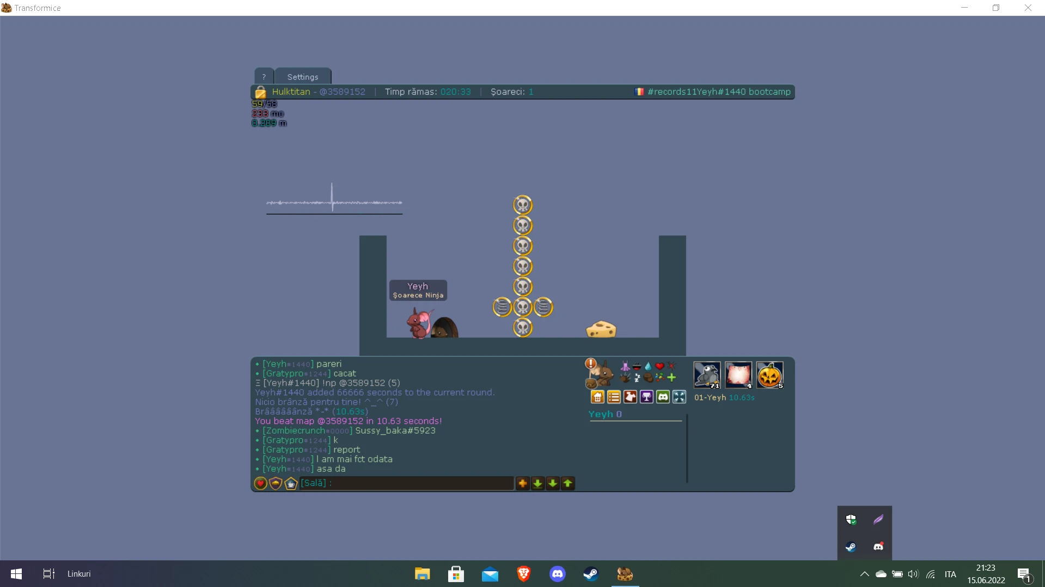Use the red splat angry emote
Image resolution: width=1045 pixels, height=587 pixels.
pyautogui.click(x=671, y=366)
